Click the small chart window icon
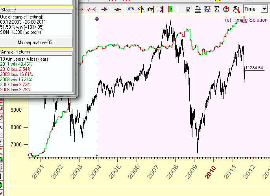The height and width of the screenshot is (196, 270). coord(207,9)
